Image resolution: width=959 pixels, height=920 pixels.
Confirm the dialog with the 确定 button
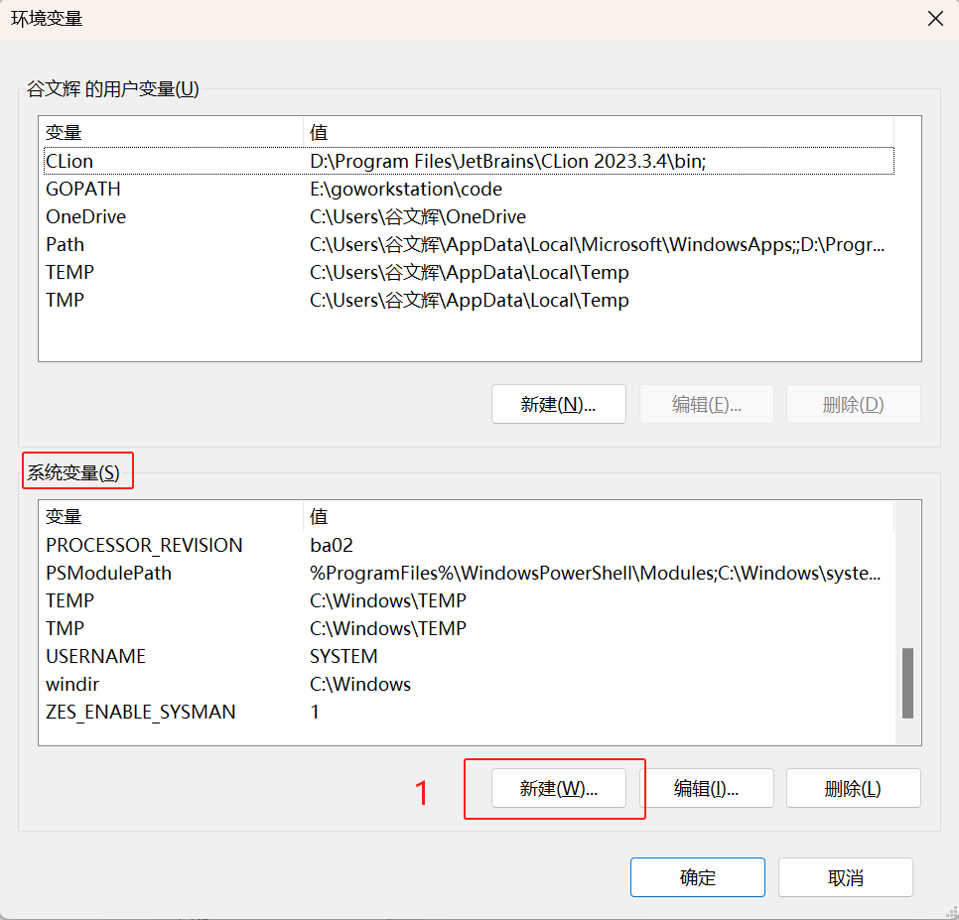(x=698, y=877)
